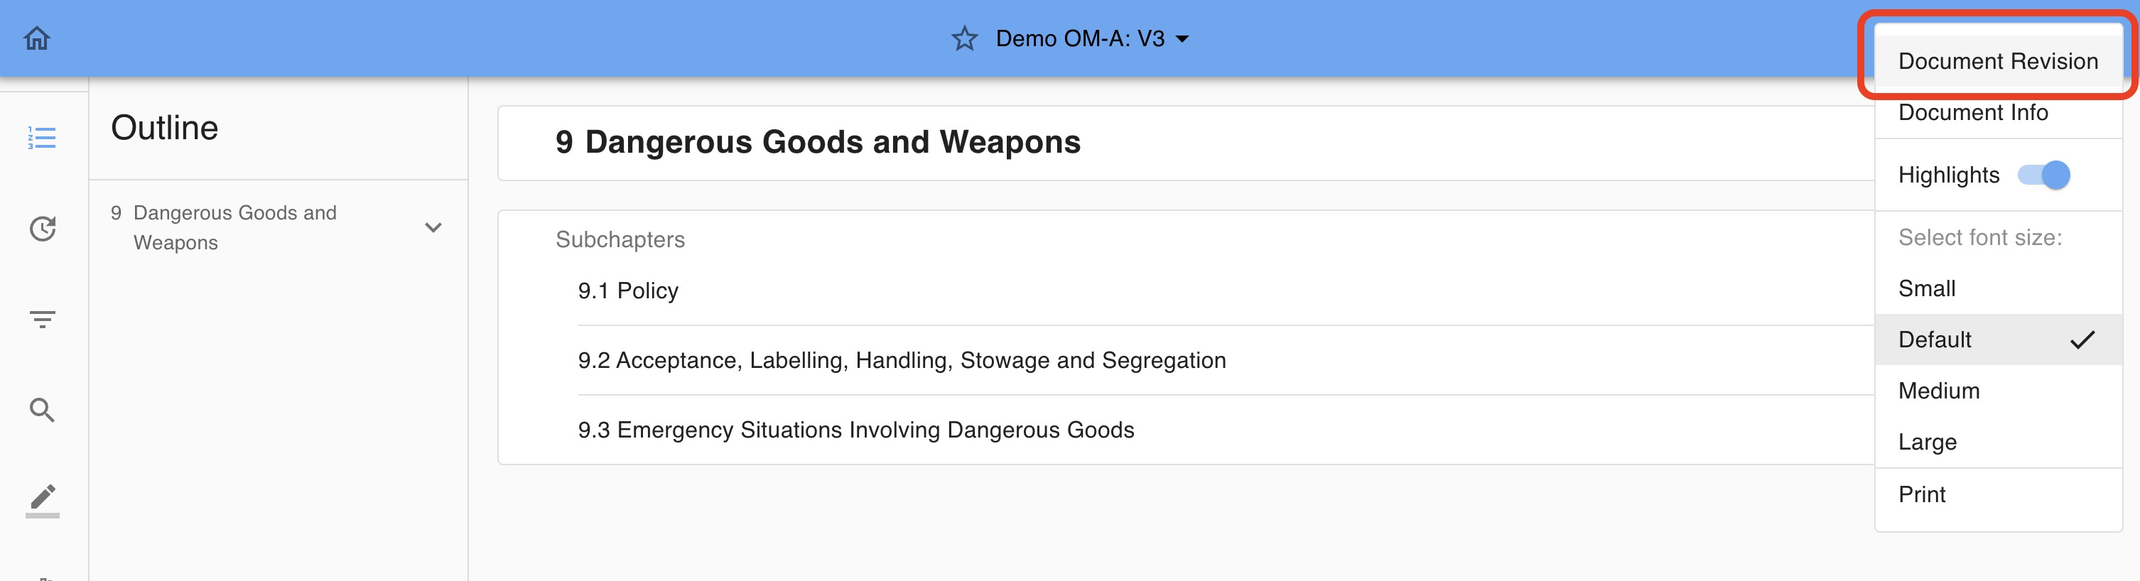
Task: Select Dangerous Goods and Weapons in Outline
Action: point(235,227)
